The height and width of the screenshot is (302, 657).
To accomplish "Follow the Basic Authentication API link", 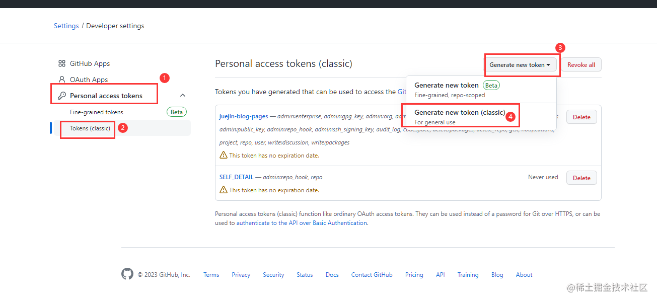I will (x=302, y=223).
